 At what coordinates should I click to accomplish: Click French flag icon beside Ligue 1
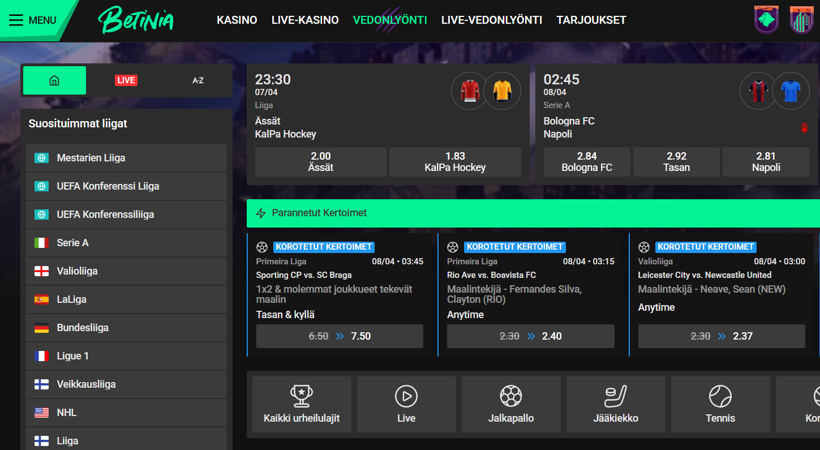41,356
